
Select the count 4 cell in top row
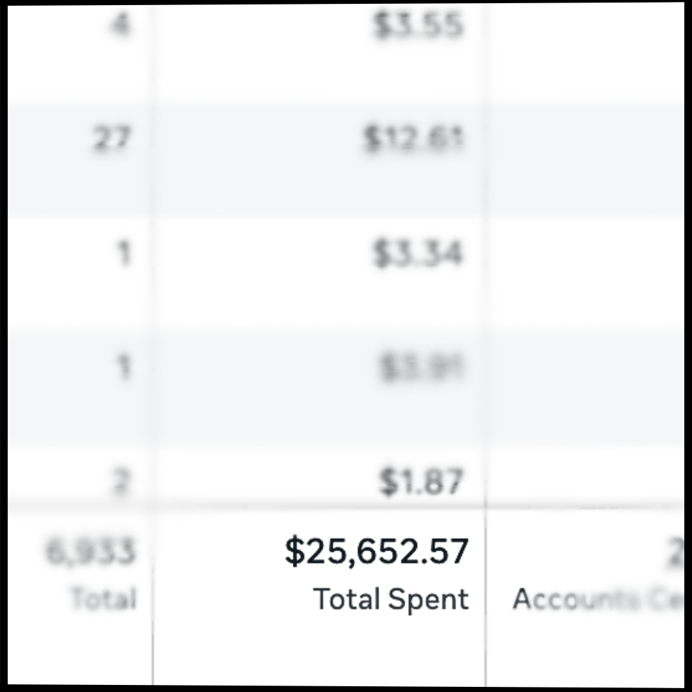coord(119,27)
